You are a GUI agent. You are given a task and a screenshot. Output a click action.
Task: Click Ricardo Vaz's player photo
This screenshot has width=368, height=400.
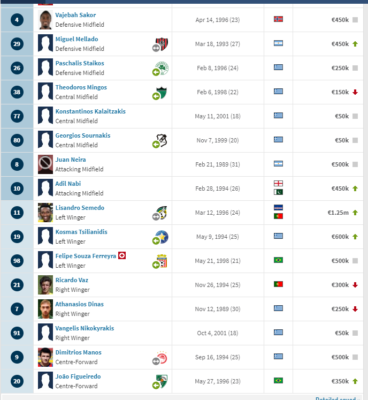pos(45,285)
